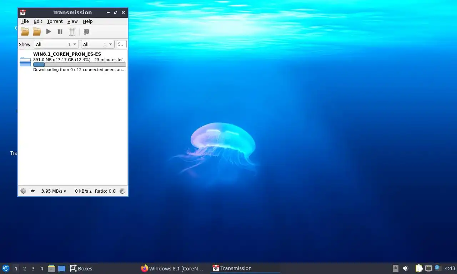Open the Torrent menu

(x=55, y=21)
